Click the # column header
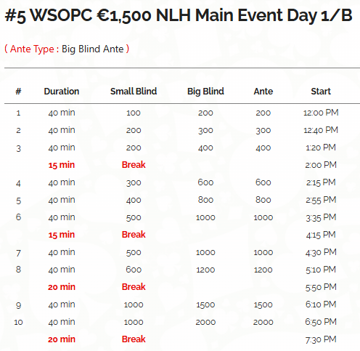The width and height of the screenshot is (360, 351). coord(18,92)
